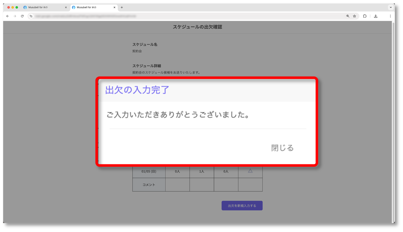Open a new tab with plus button
Viewport: 403px width, 232px height.
[x=122, y=7]
